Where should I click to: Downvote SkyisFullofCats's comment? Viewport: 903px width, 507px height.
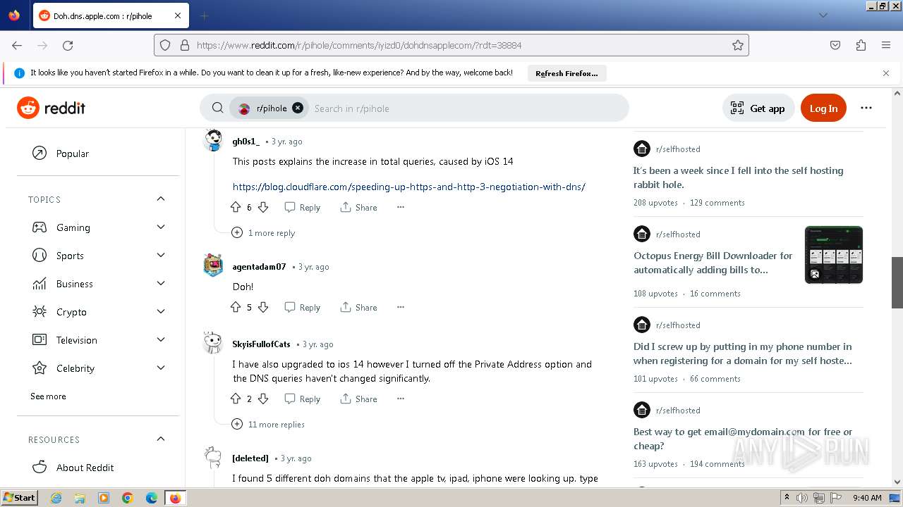263,399
